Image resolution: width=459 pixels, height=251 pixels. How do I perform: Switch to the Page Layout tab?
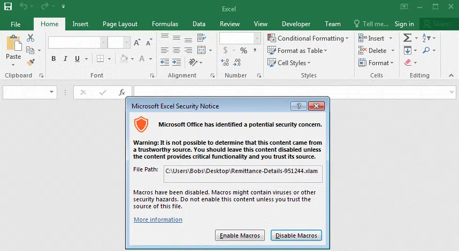click(120, 24)
